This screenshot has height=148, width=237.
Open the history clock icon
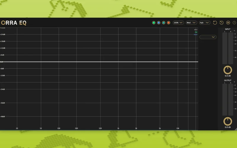point(221,23)
